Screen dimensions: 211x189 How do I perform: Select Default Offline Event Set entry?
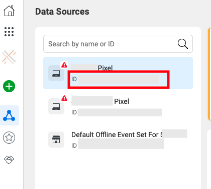click(118, 140)
